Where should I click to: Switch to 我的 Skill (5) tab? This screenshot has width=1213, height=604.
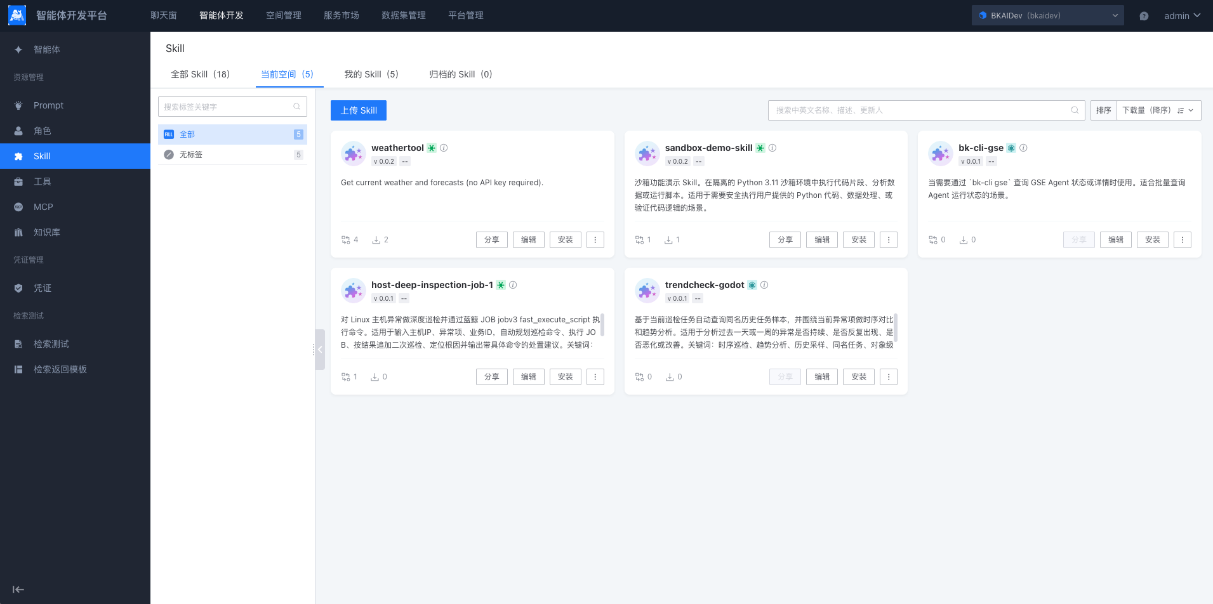[x=372, y=74]
